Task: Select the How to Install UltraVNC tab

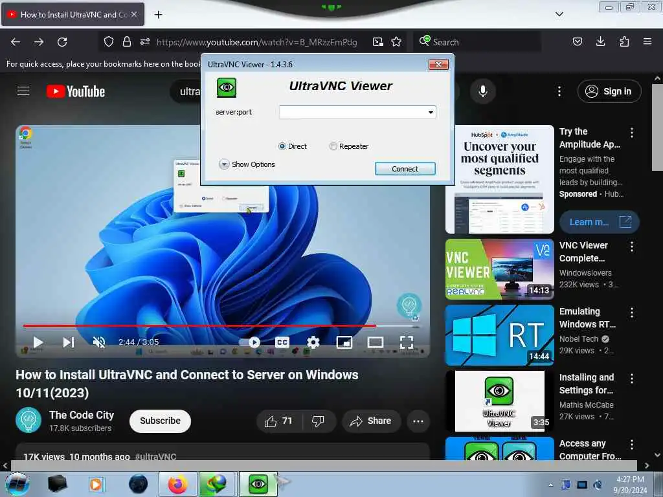Action: pos(73,15)
